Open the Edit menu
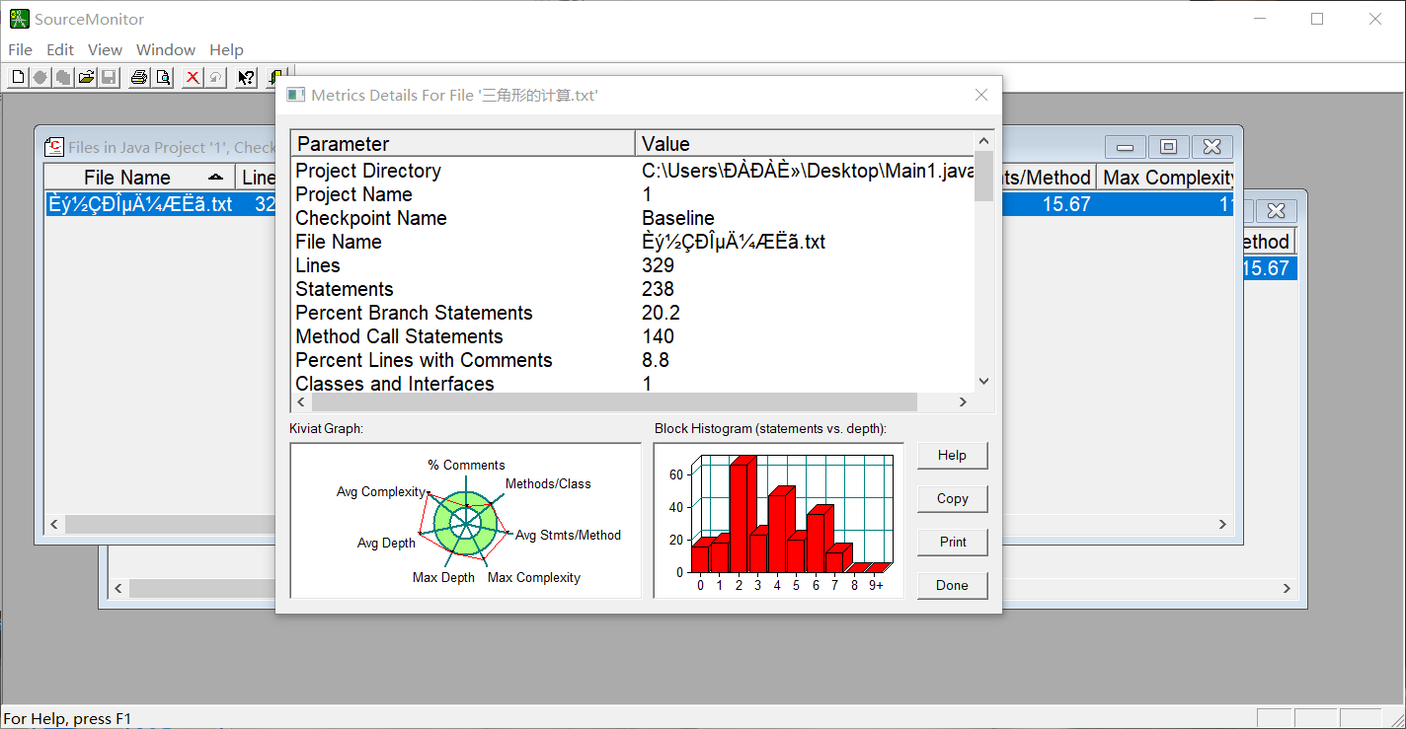Viewport: 1406px width, 729px height. (x=60, y=49)
